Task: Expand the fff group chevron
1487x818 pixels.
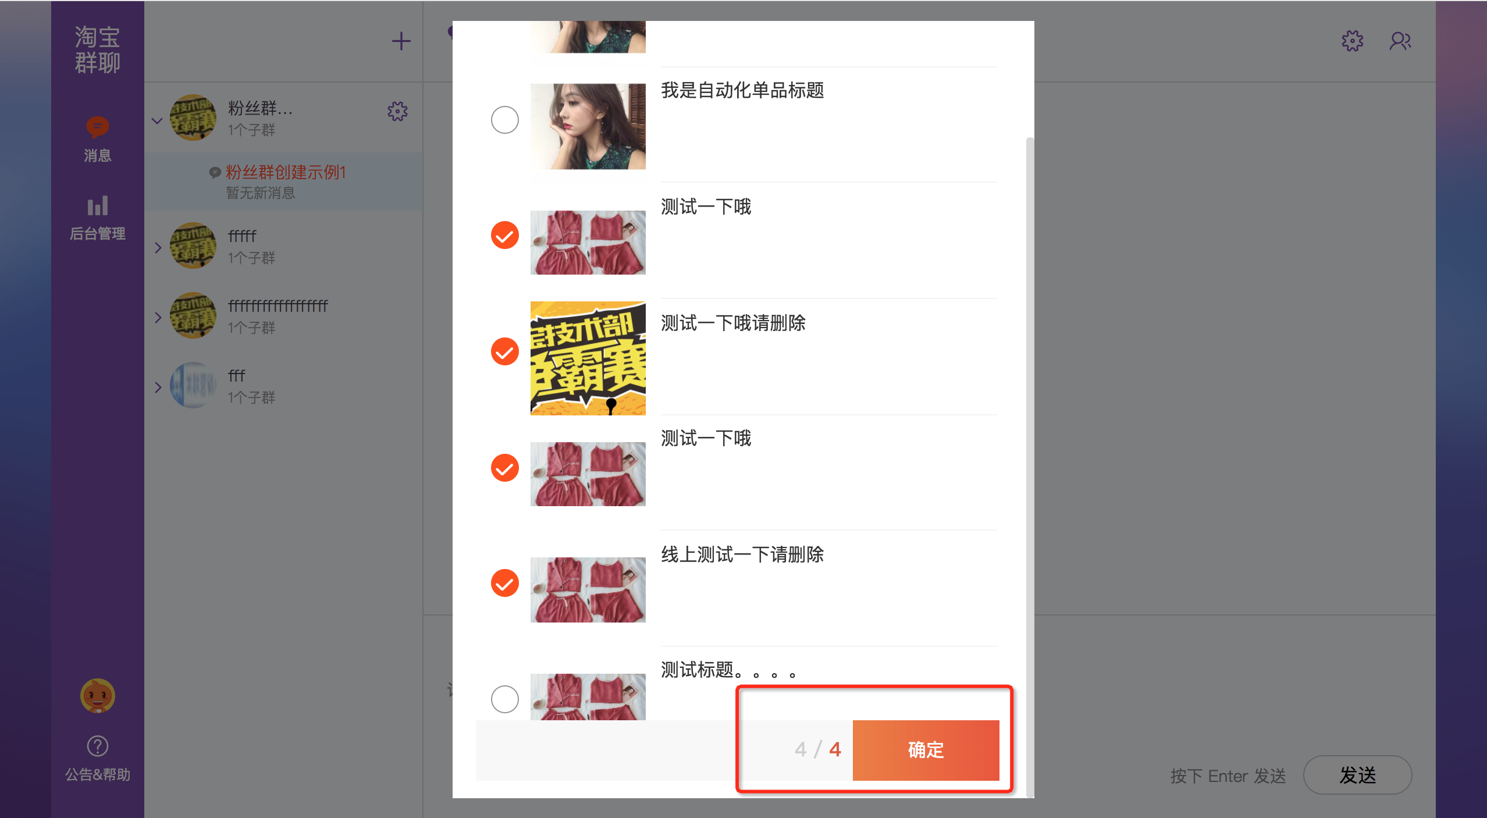Action: pyautogui.click(x=158, y=387)
